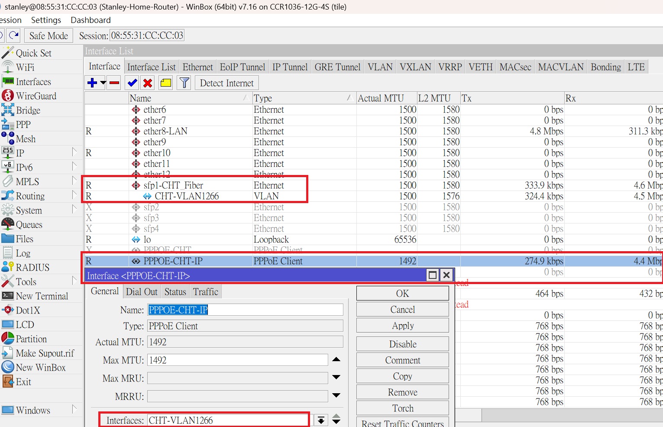Open the Add interface type dropdown arrow
Screen dimensions: 663x427
[103, 83]
